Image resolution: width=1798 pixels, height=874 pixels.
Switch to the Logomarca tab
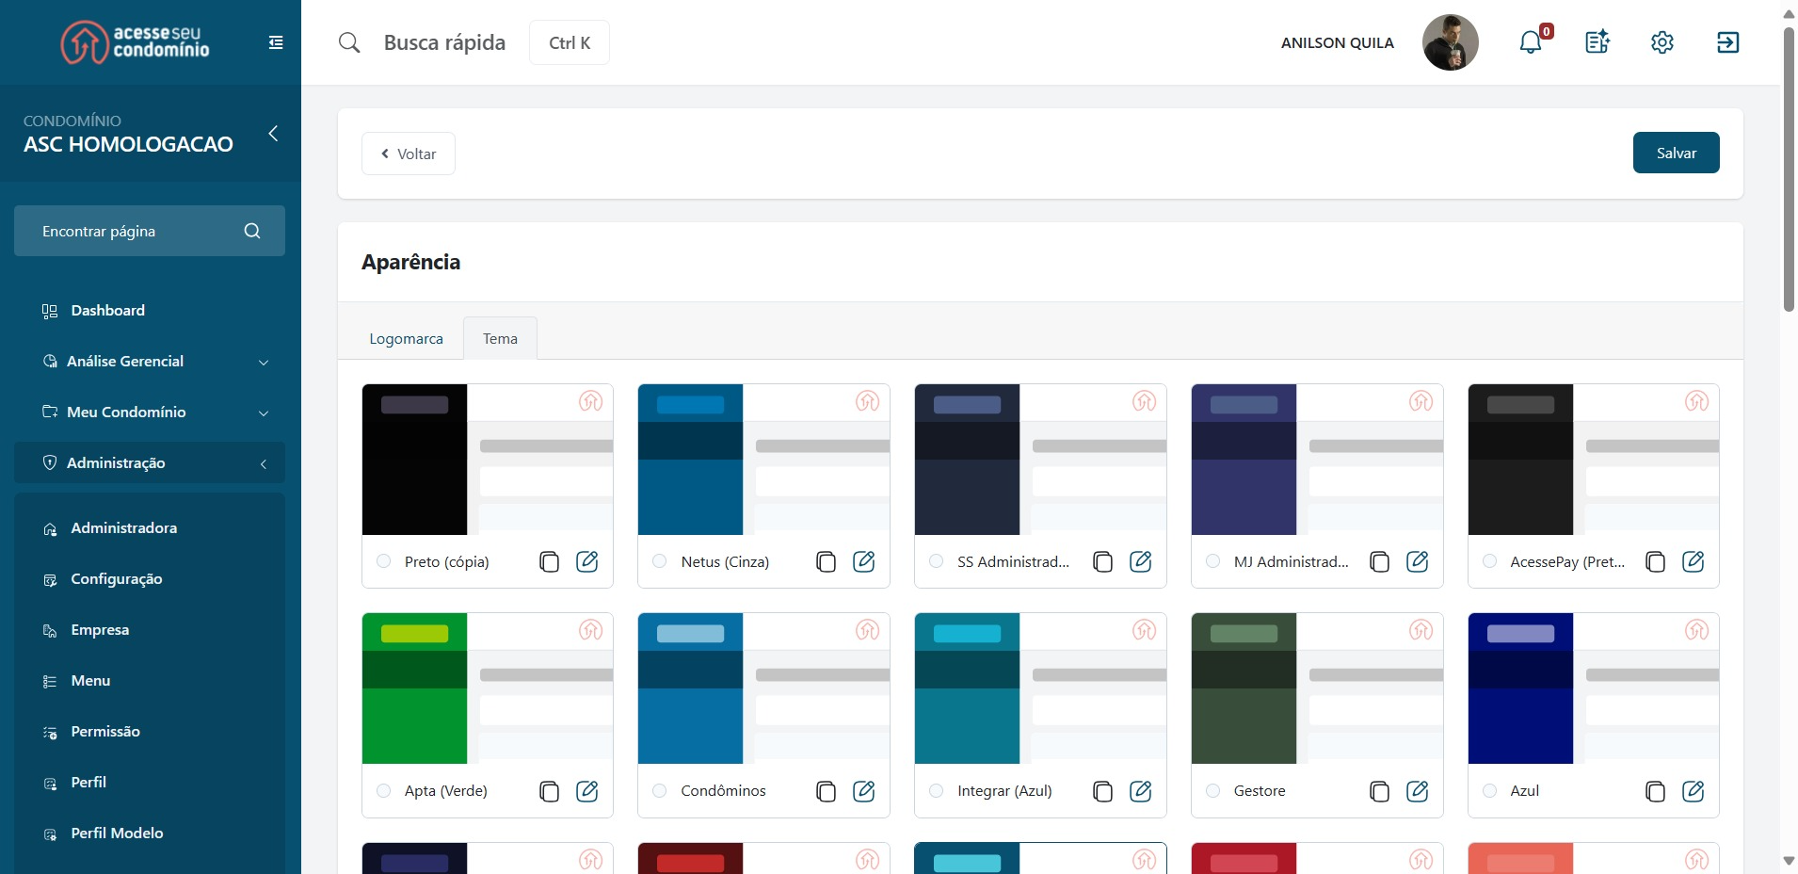pos(406,339)
